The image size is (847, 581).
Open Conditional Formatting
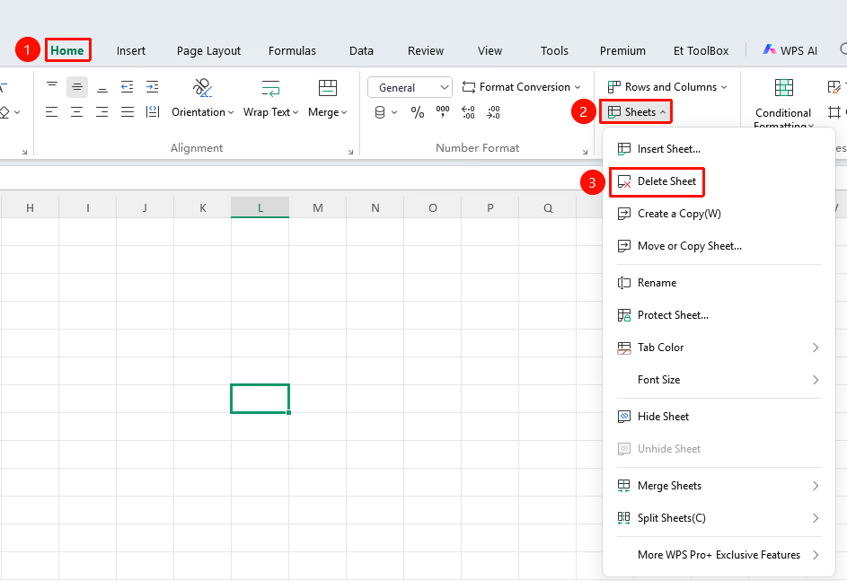(x=783, y=102)
